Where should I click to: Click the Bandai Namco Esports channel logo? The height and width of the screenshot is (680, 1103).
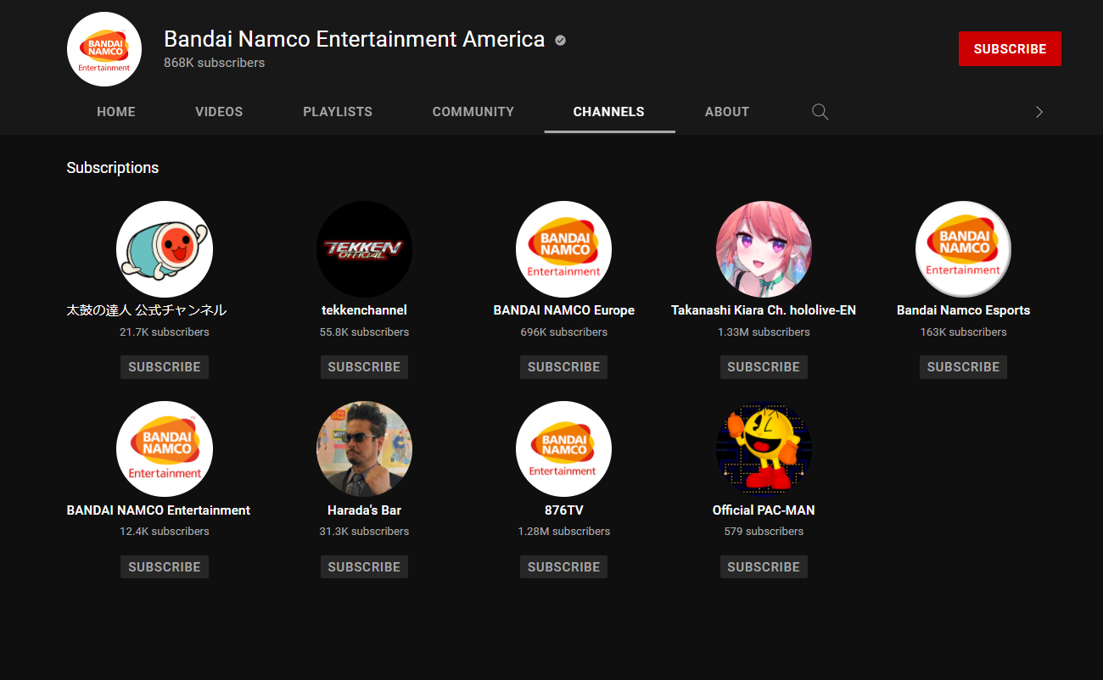click(963, 249)
